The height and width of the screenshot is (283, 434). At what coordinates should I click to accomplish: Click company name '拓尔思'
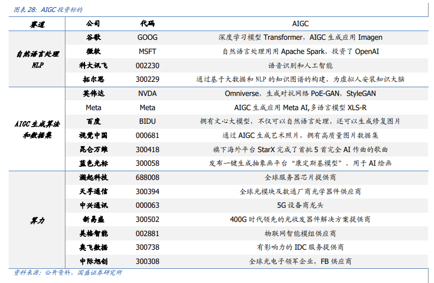(x=93, y=79)
